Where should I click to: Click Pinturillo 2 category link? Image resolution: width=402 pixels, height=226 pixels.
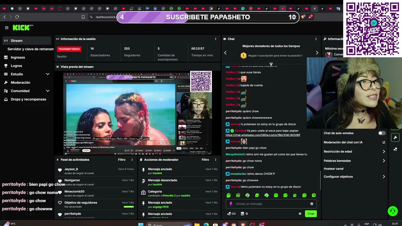168,196
